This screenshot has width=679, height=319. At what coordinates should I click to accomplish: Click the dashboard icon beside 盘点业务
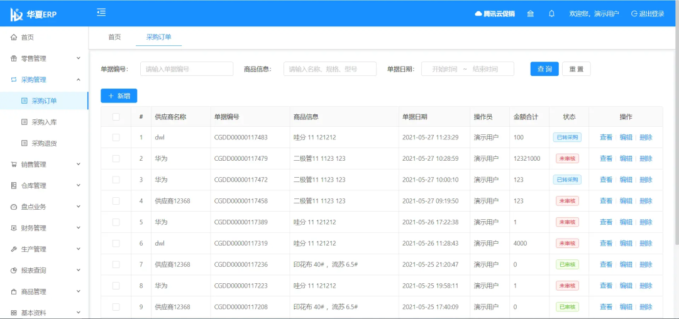[13, 207]
